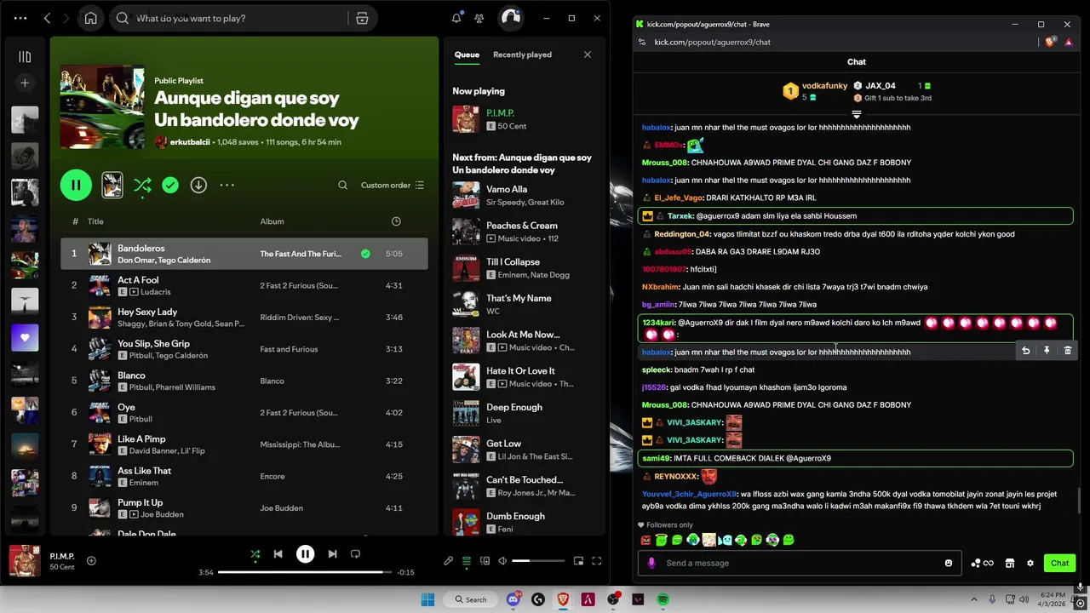1090x613 pixels.
Task: Click the purple voice microphone icon in chat
Action: coord(651,563)
